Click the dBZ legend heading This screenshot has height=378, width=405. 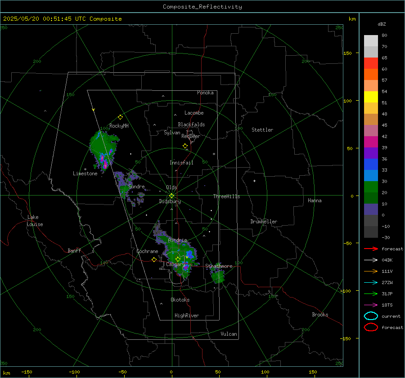tap(382, 24)
